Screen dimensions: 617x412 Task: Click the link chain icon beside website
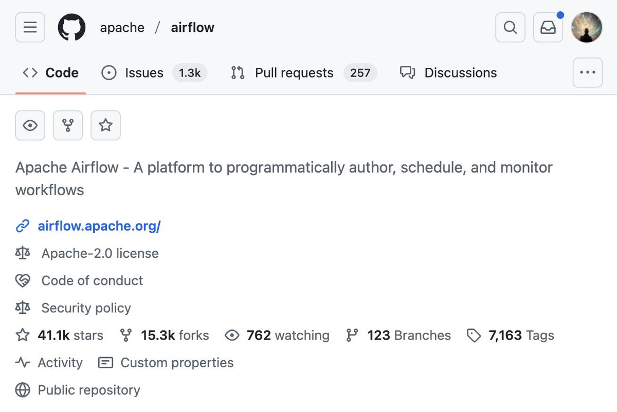point(23,226)
